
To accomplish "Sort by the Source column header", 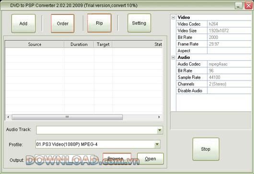I will 35,45.
